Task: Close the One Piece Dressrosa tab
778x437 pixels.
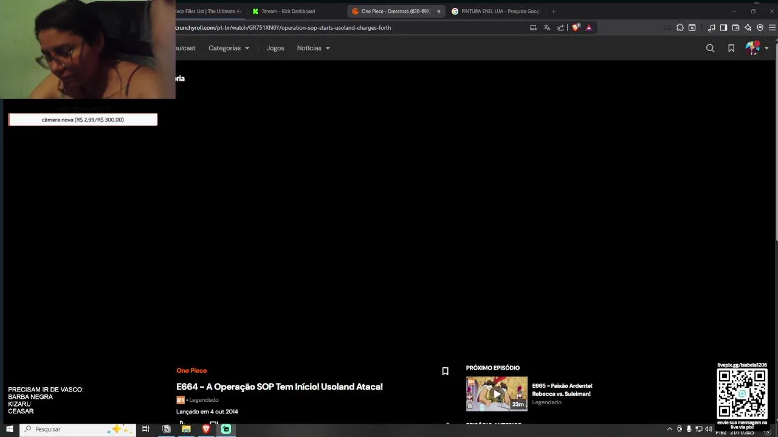Action: click(438, 11)
